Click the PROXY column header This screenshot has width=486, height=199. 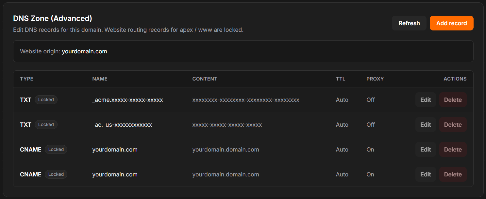coord(375,79)
